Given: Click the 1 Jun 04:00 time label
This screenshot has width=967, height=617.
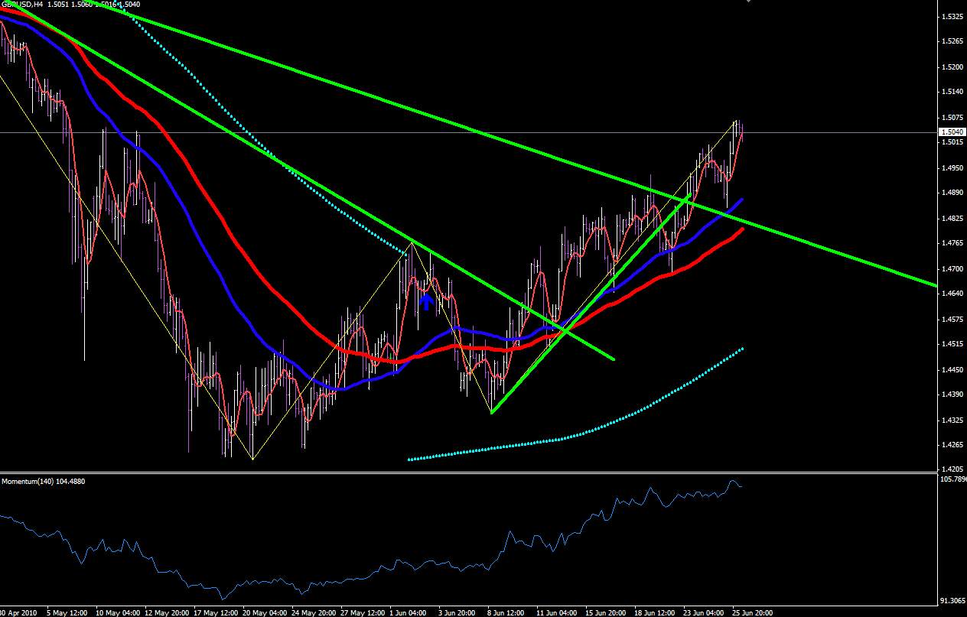Looking at the screenshot, I should coord(409,612).
